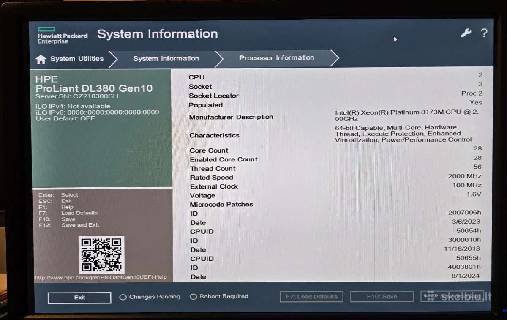Go to System Utilities breadcrumb

77,59
